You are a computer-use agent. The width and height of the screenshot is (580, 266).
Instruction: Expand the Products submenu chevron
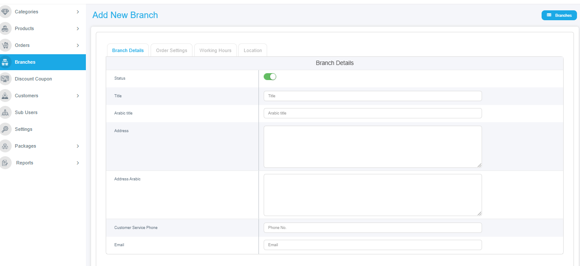[78, 28]
